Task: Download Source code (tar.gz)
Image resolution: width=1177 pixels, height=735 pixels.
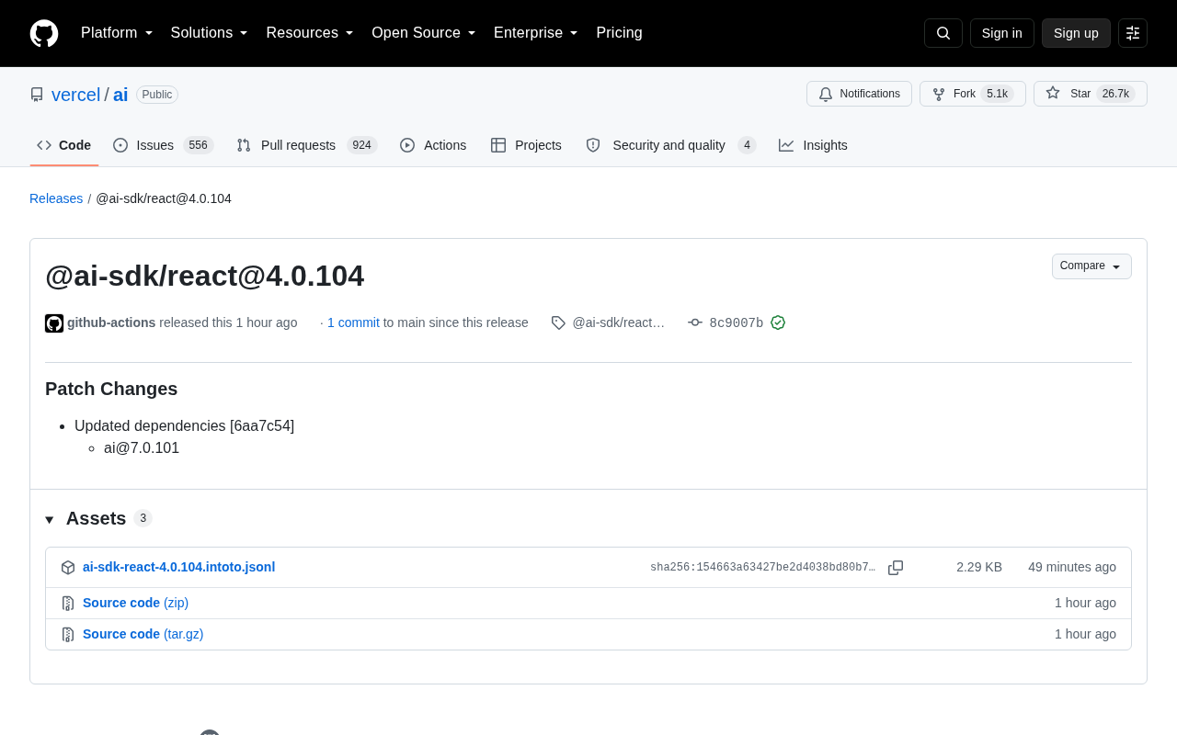Action: click(143, 634)
